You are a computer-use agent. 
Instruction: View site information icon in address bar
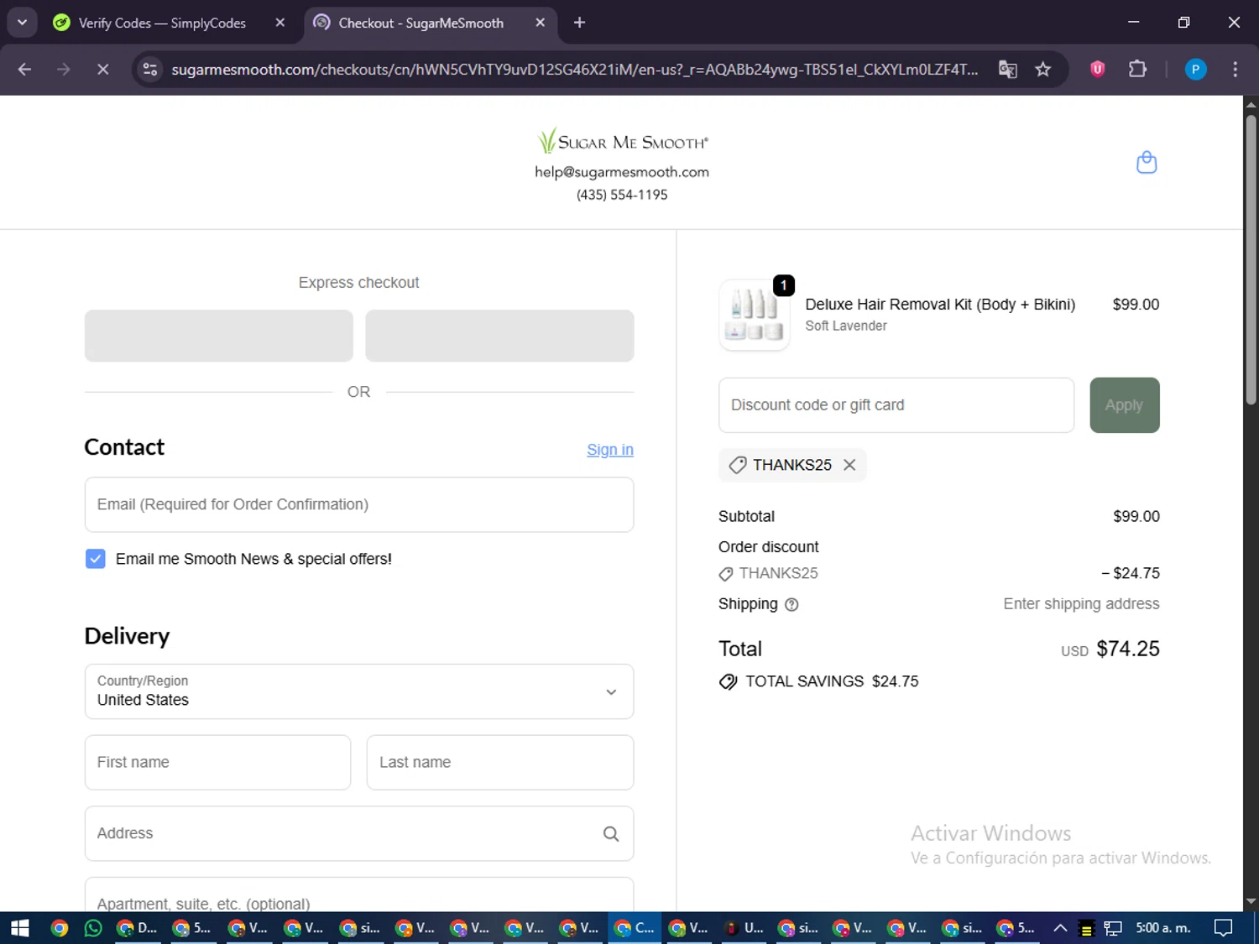click(150, 70)
